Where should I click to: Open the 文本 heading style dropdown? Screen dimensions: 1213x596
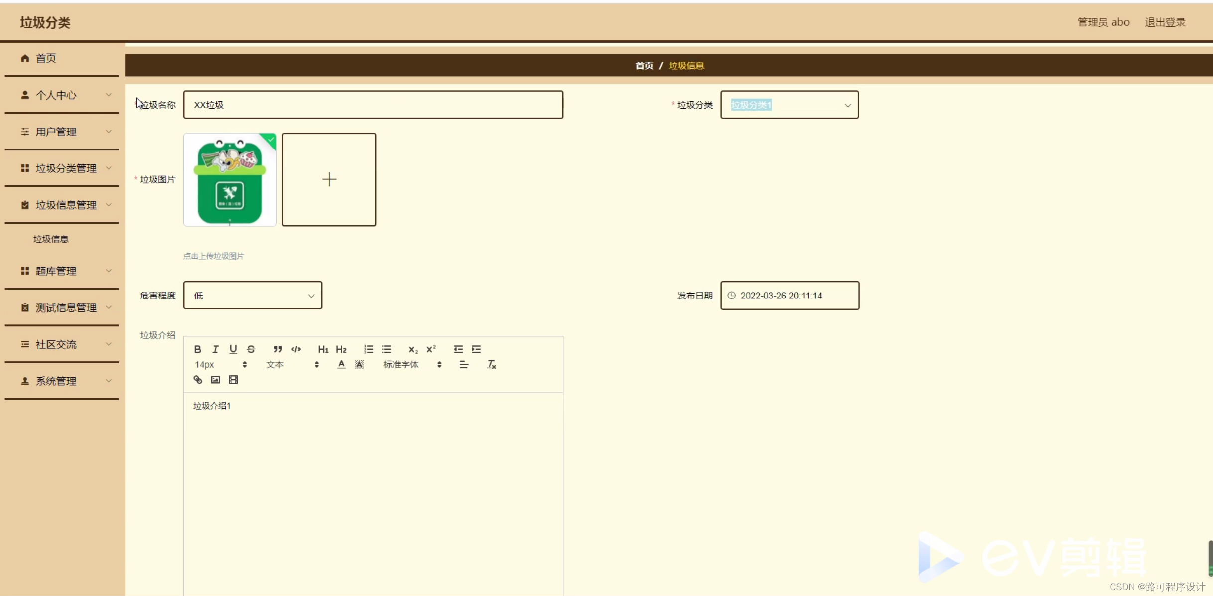[292, 365]
